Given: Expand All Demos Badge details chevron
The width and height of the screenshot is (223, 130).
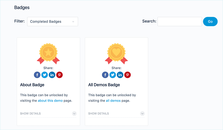Looking at the screenshot, I should 143,114.
